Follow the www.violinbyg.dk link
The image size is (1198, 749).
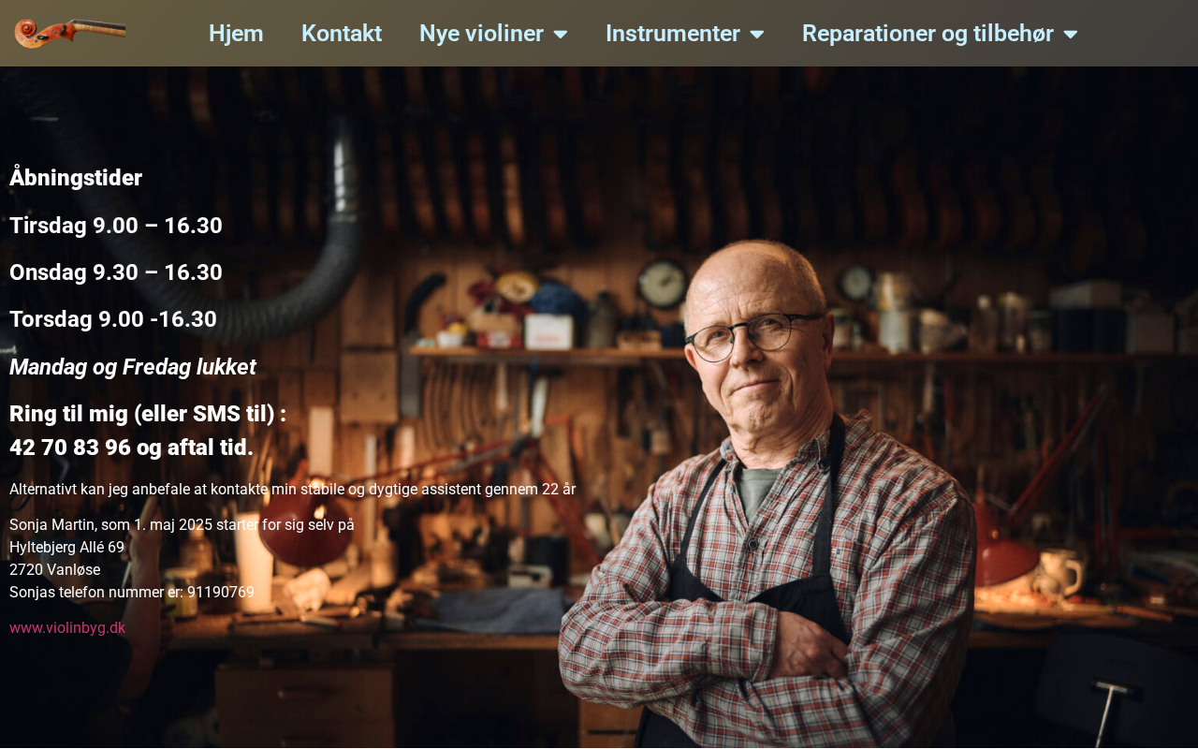67,627
